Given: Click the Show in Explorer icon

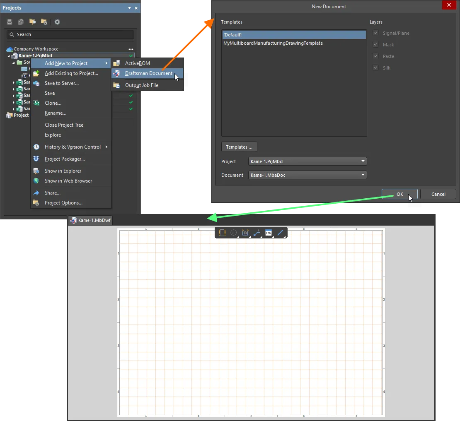Looking at the screenshot, I should (x=36, y=171).
